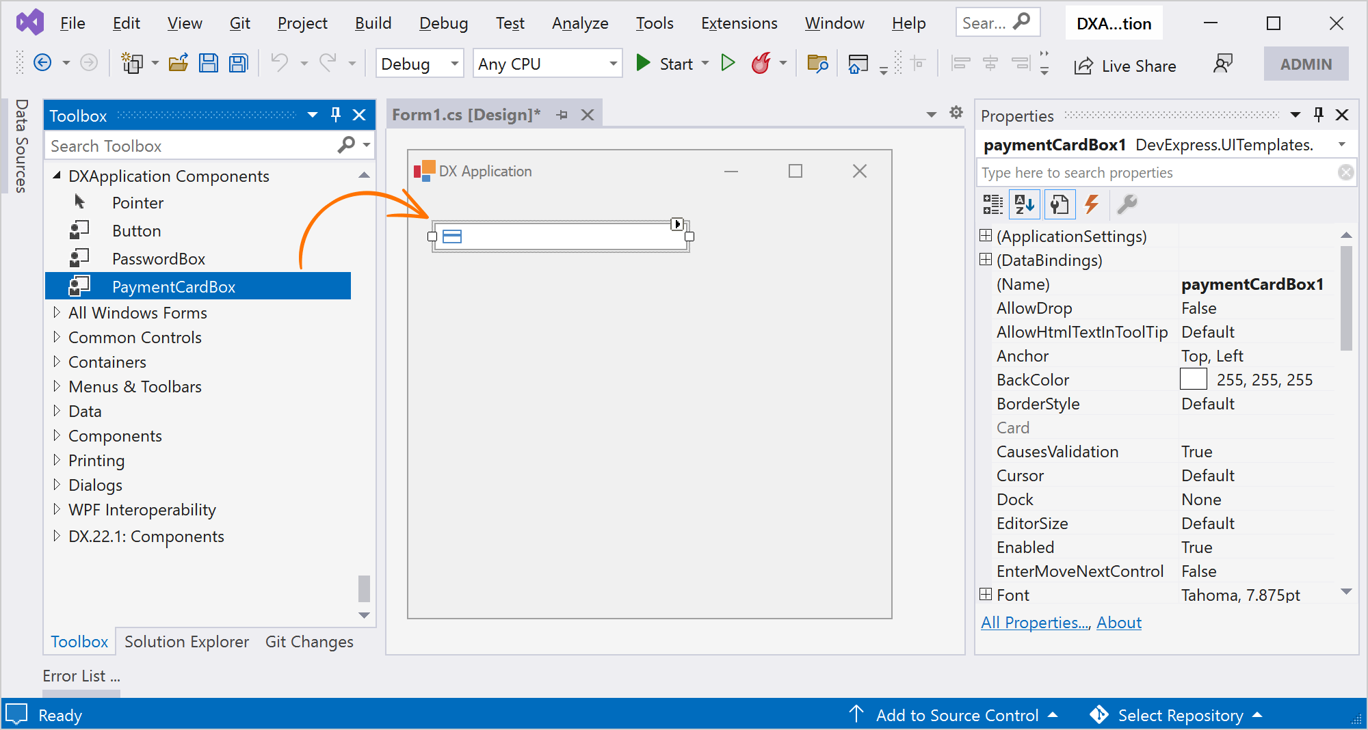Click the Find in Files folder icon

point(817,64)
